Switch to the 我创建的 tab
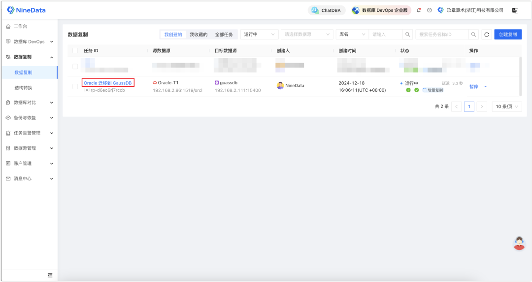Screen dimensions: 532x282 coord(173,35)
